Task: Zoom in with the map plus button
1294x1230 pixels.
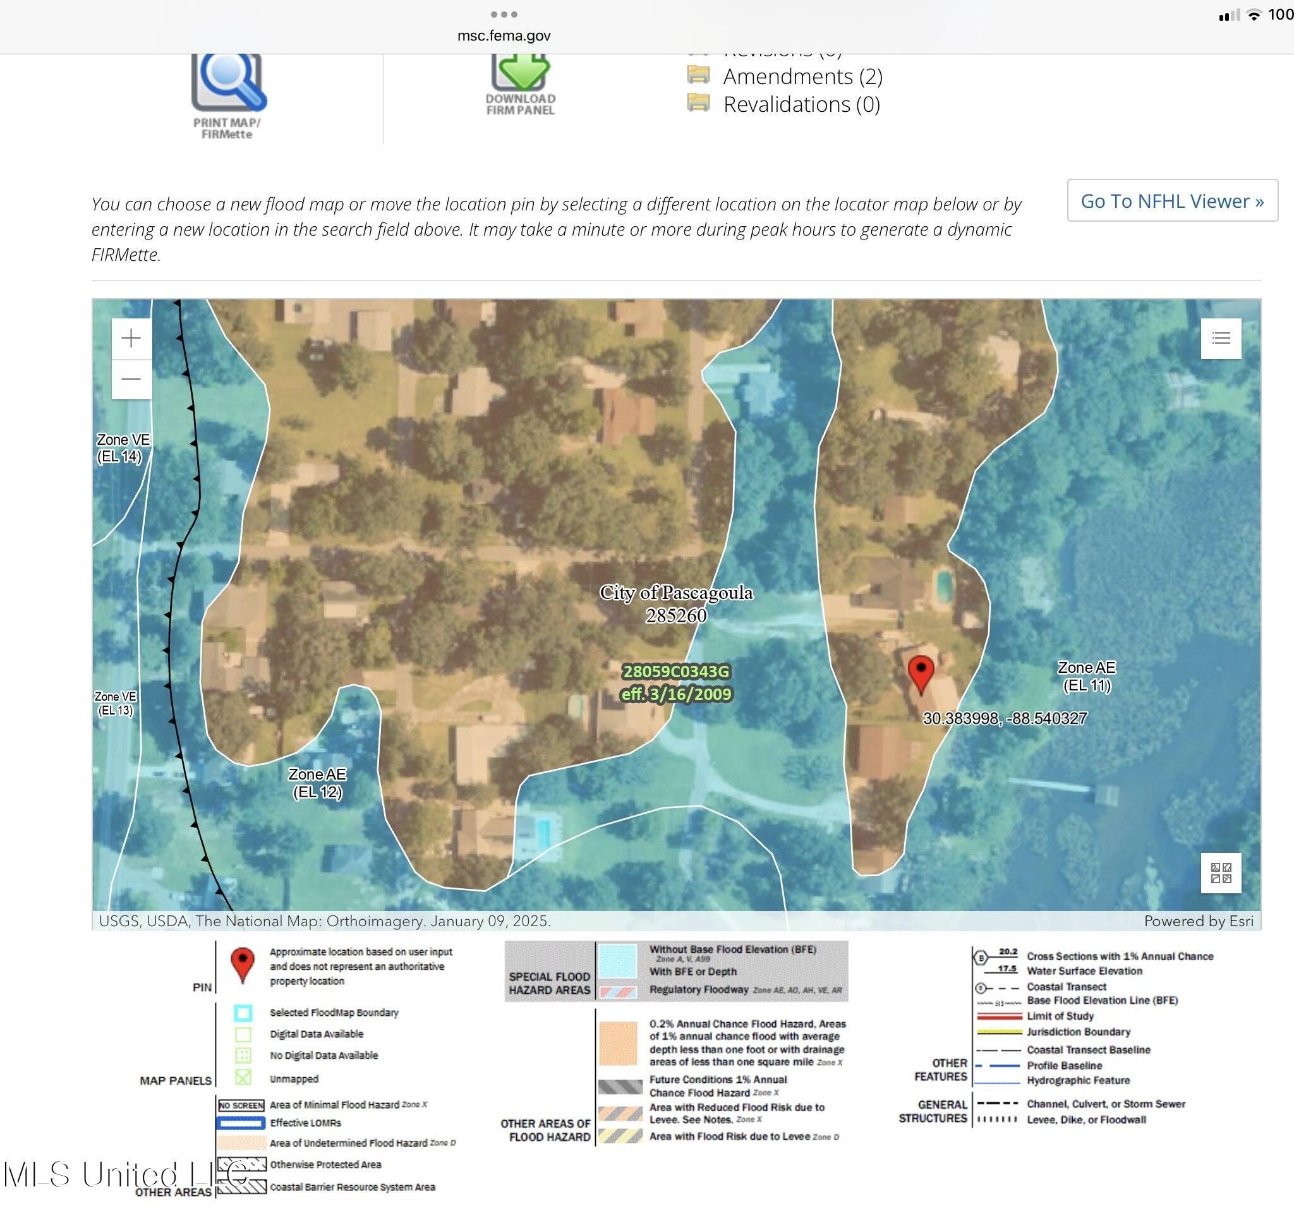Action: 131,339
